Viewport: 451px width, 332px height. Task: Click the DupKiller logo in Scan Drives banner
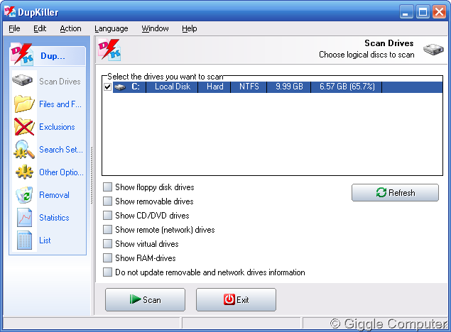point(109,50)
